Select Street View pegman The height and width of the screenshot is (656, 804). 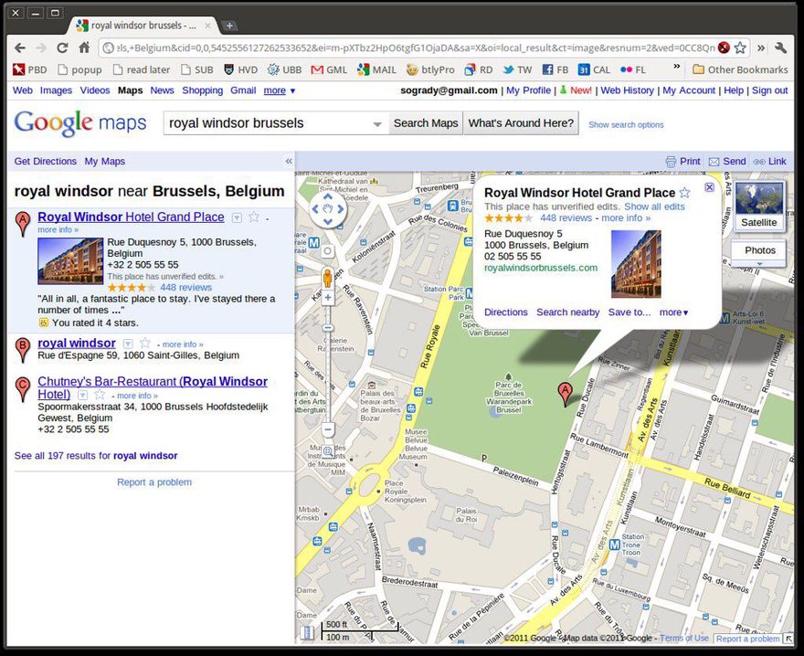tap(328, 278)
